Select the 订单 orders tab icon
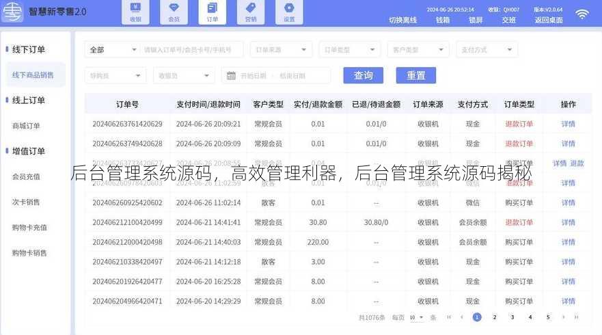The height and width of the screenshot is (335, 602). point(213,12)
